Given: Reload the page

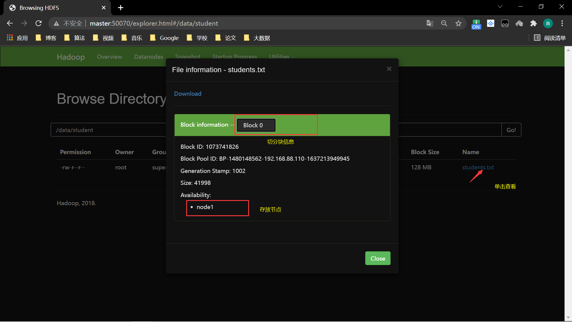Looking at the screenshot, I should click(x=38, y=23).
